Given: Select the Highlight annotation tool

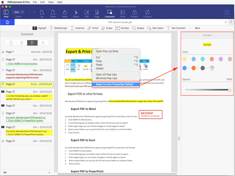Looking at the screenshot, I should coord(39,28).
